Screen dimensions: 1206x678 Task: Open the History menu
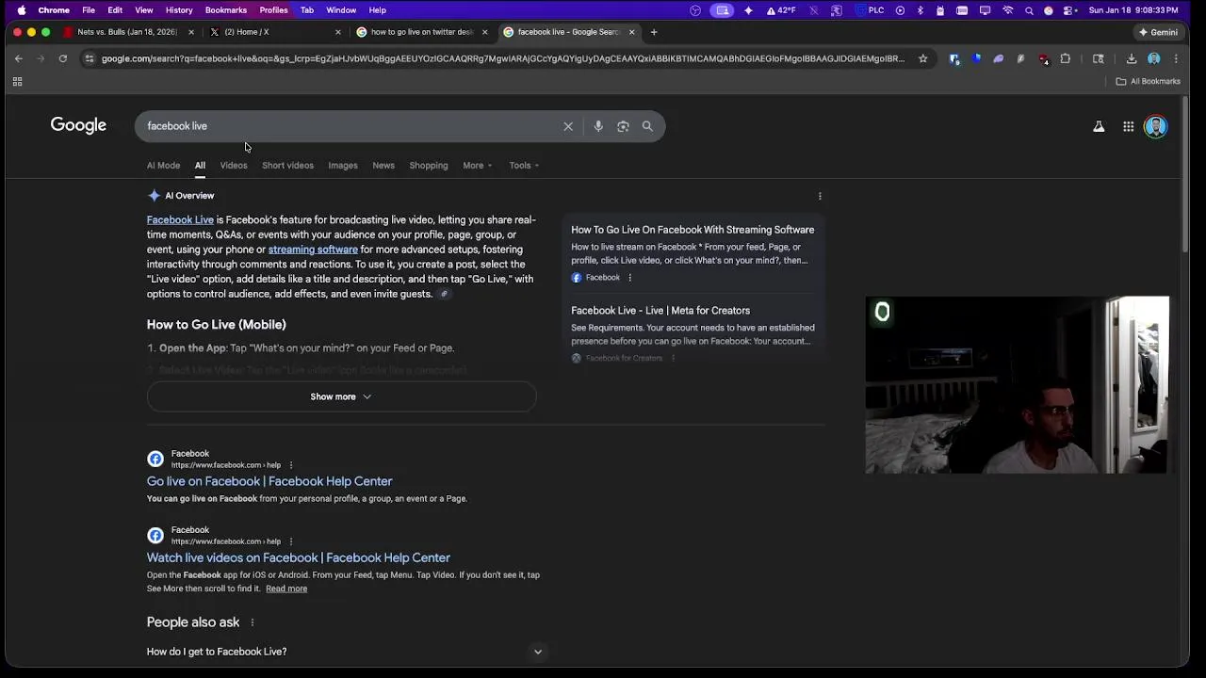(179, 10)
